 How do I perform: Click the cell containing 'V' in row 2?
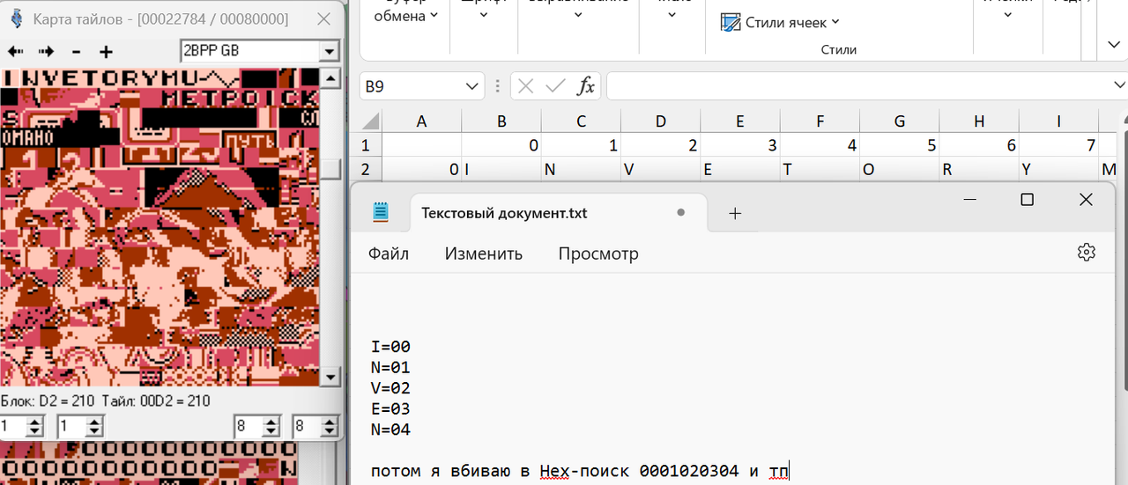click(661, 169)
